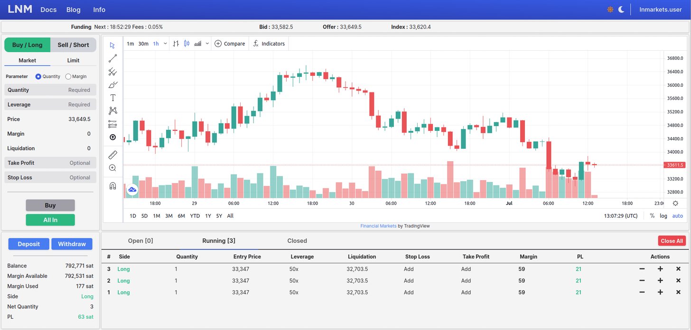The image size is (691, 330).
Task: Open the XABCD pattern tool
Action: tap(112, 110)
